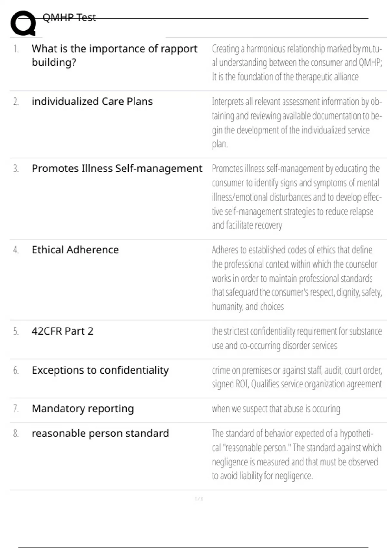Click Exceptions to confidentiality term

[x=100, y=370]
